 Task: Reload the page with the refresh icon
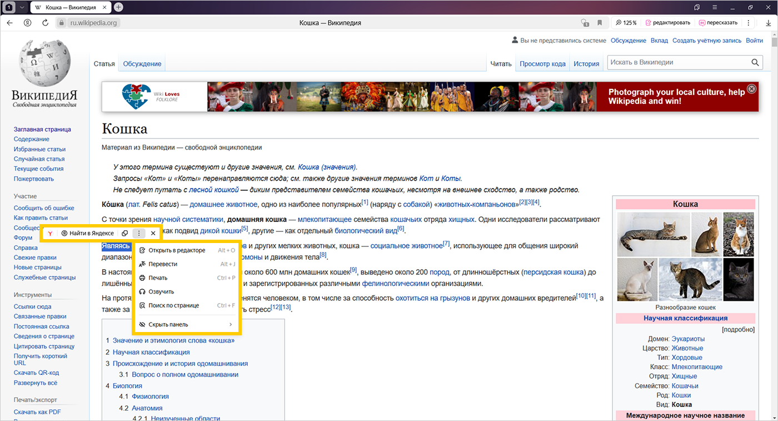pos(45,23)
